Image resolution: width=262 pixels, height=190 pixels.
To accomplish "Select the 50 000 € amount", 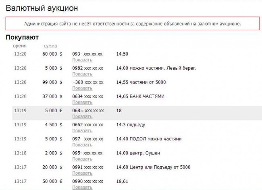I will (53, 181).
